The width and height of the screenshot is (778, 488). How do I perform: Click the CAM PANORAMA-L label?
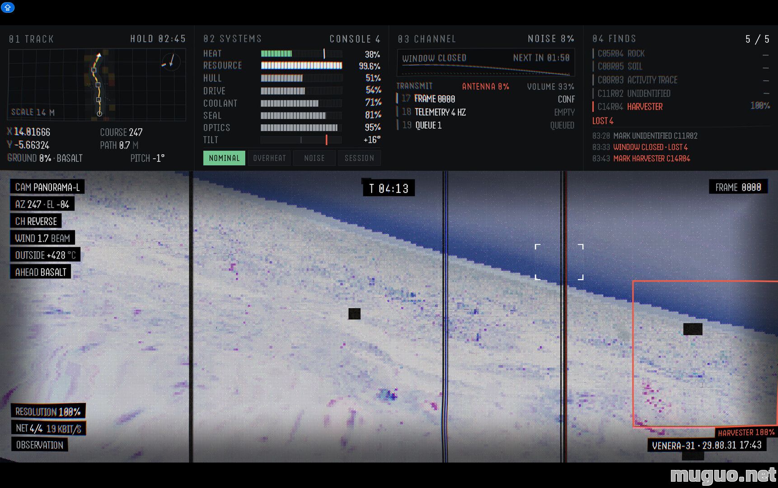pos(47,187)
